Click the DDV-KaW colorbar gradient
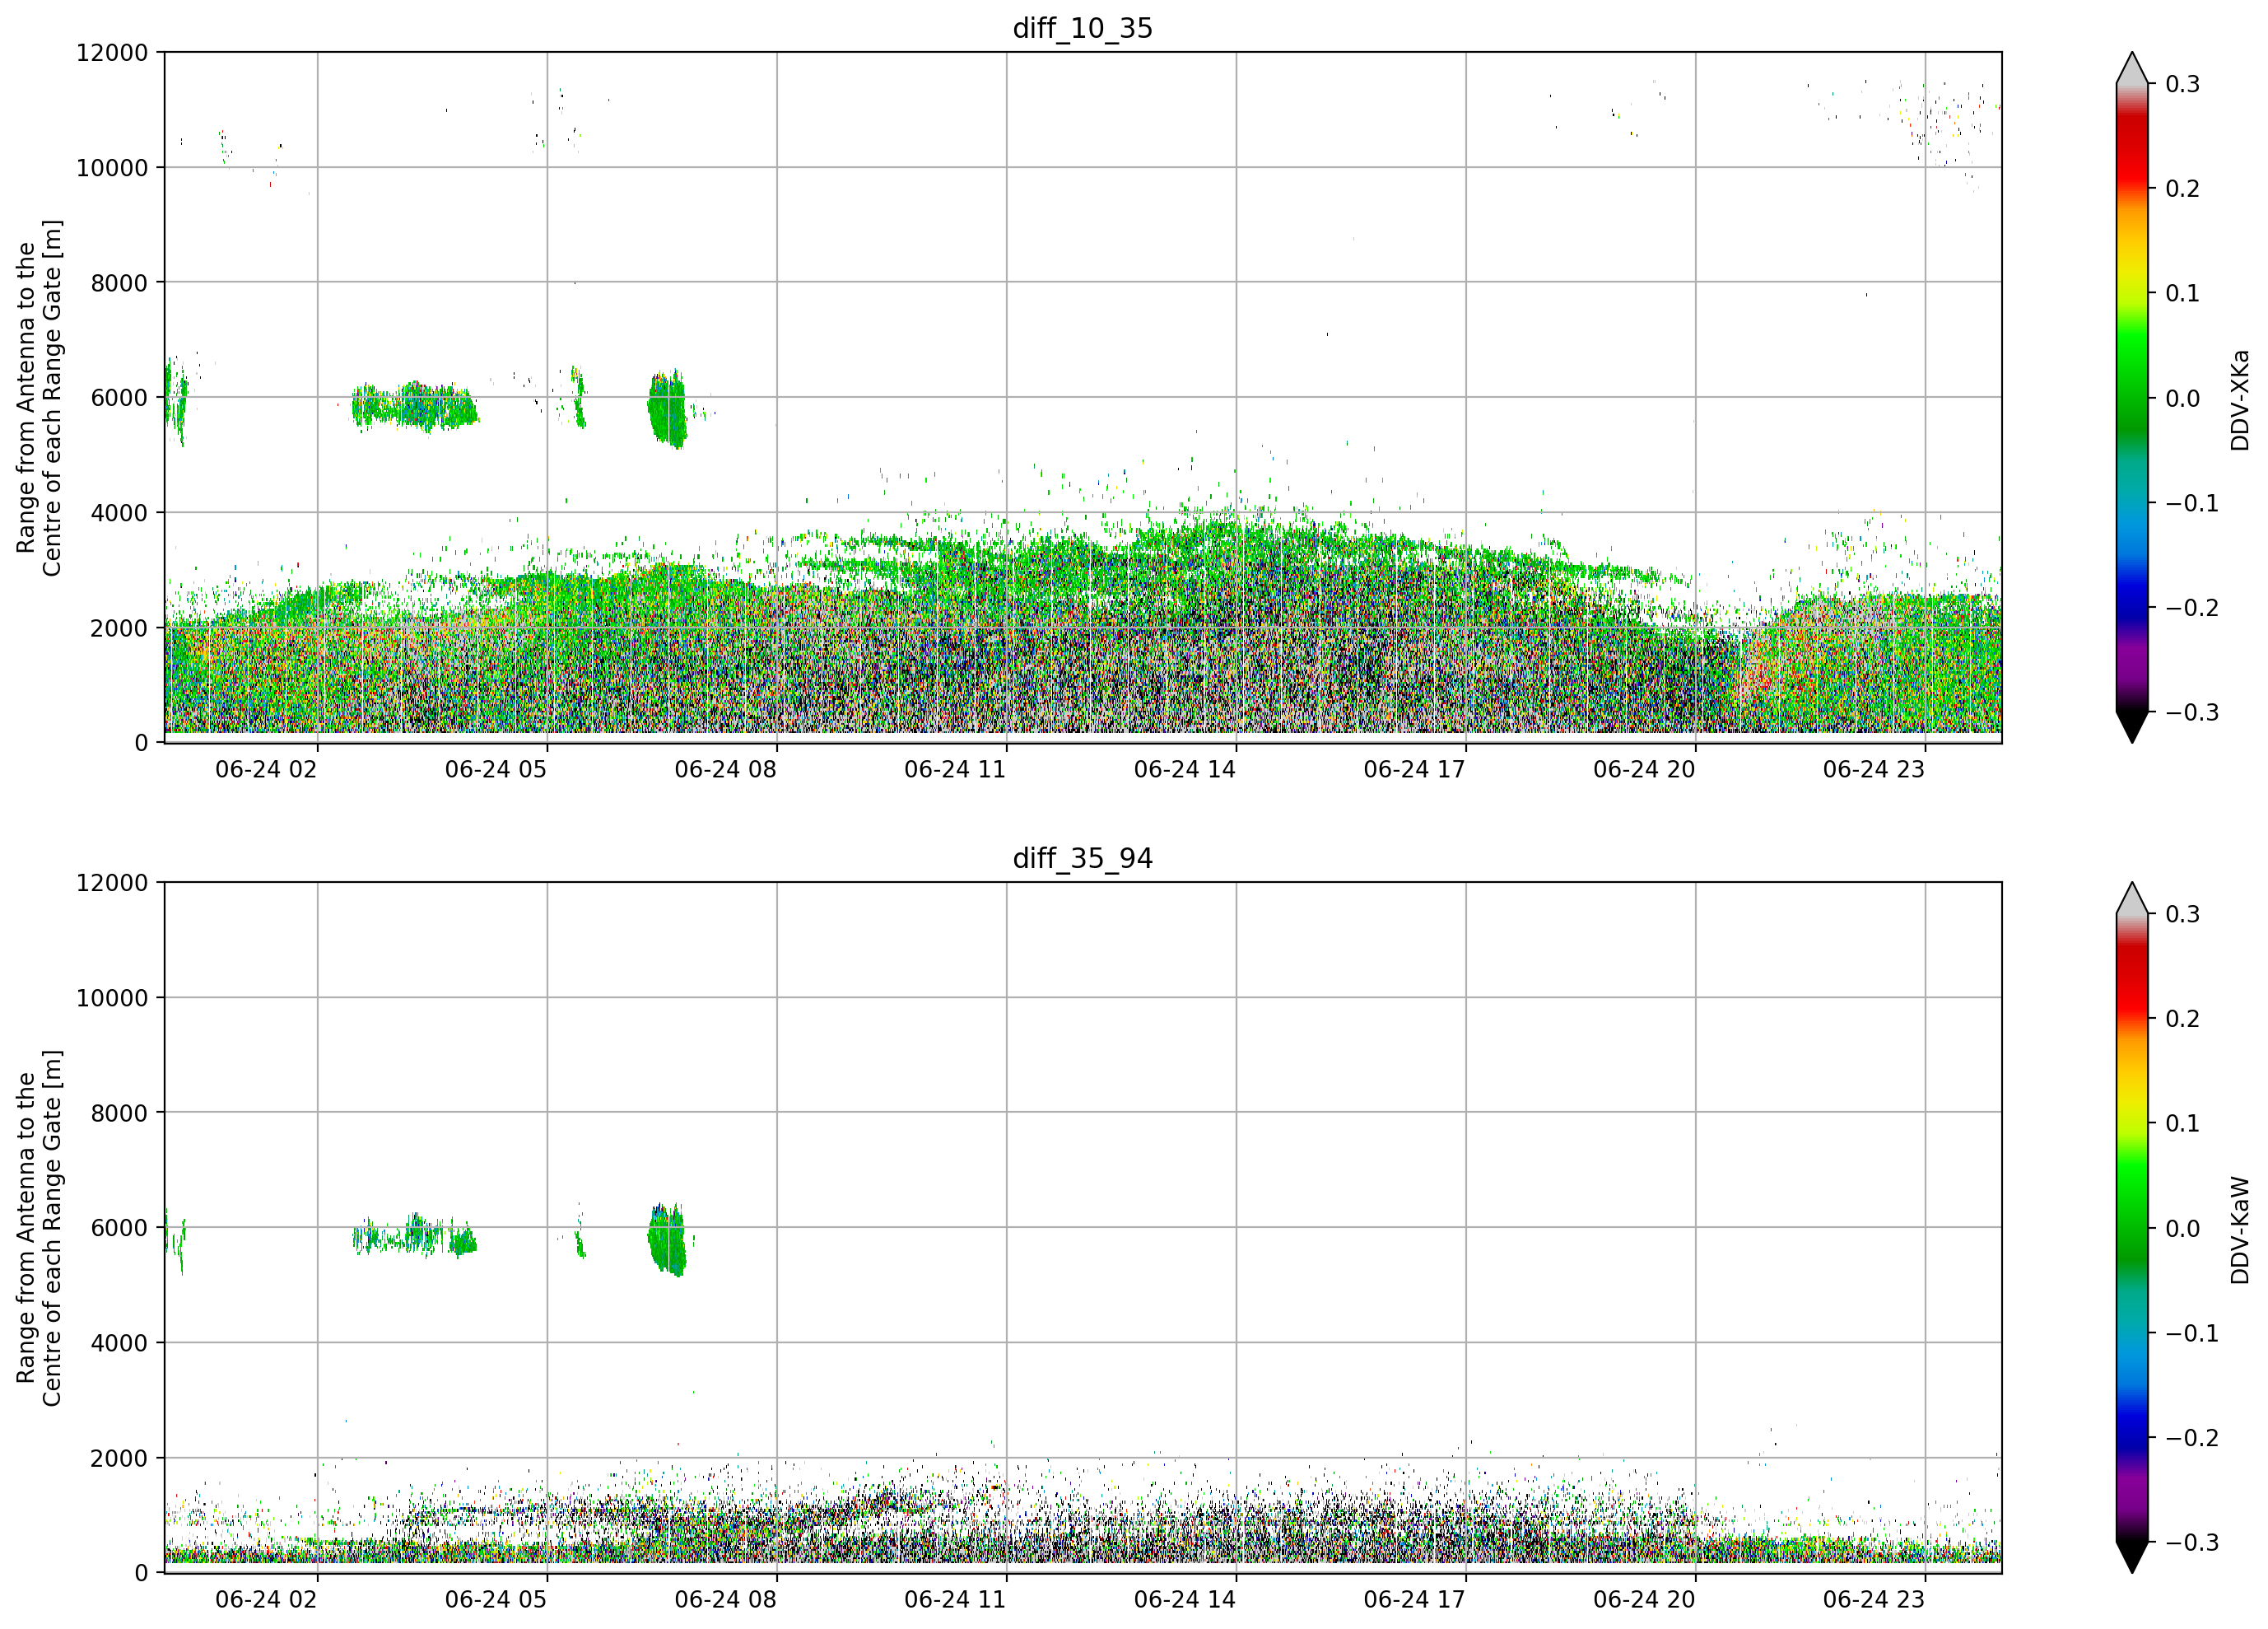Viewport: 2268px width, 1629px height. click(x=2132, y=1228)
